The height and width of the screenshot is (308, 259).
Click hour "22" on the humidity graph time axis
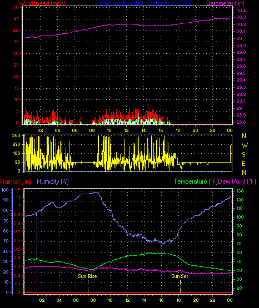[x=212, y=300]
